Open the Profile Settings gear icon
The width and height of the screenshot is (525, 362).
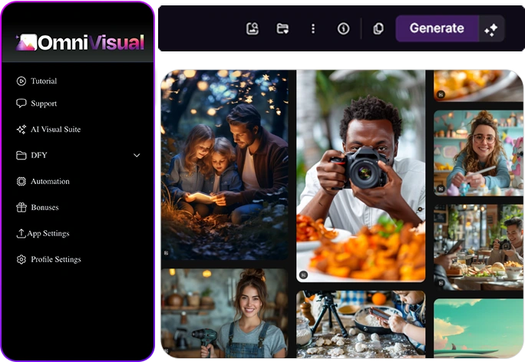point(21,259)
